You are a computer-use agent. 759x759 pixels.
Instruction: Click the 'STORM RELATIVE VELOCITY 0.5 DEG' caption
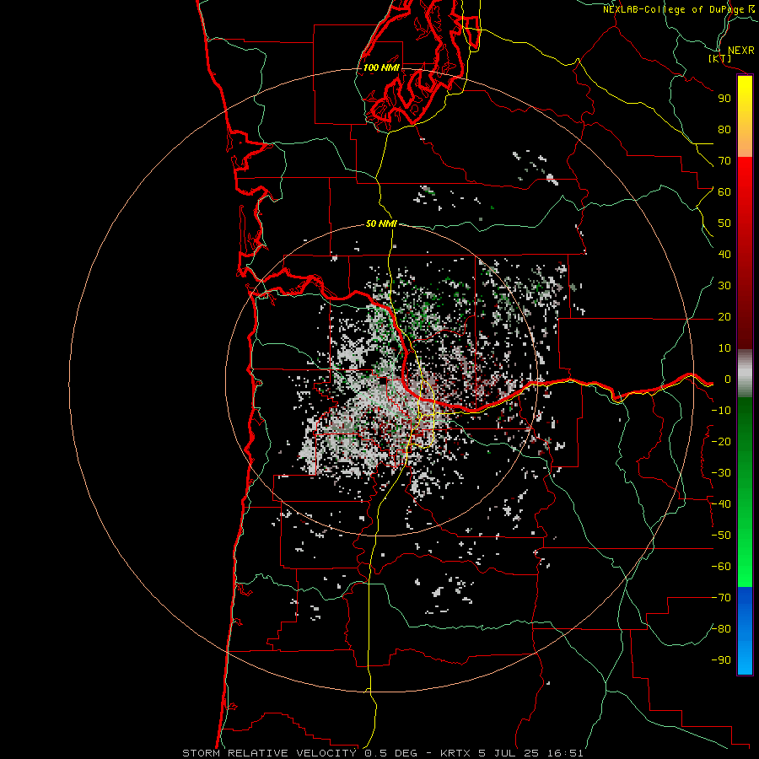pyautogui.click(x=299, y=753)
